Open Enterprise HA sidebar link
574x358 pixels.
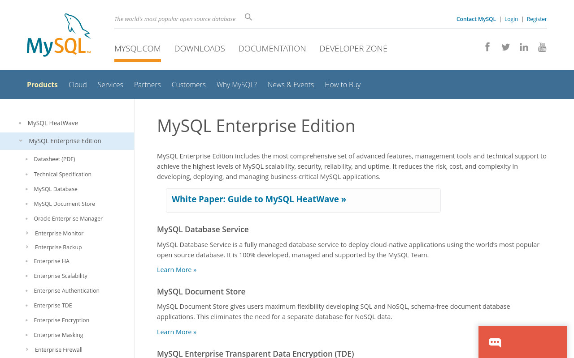pos(52,261)
